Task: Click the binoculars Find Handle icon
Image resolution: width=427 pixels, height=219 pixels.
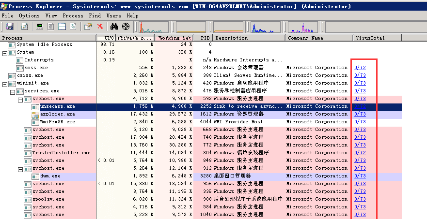Action: (x=114, y=26)
